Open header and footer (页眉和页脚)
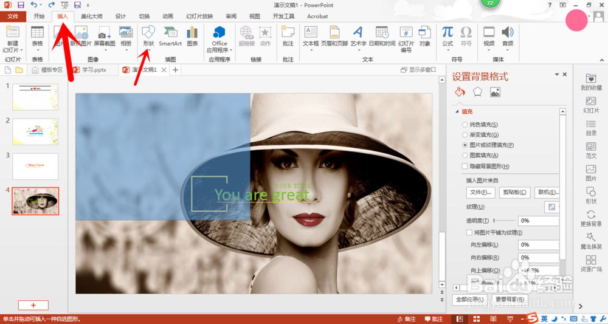This screenshot has width=608, height=324. coord(334,33)
